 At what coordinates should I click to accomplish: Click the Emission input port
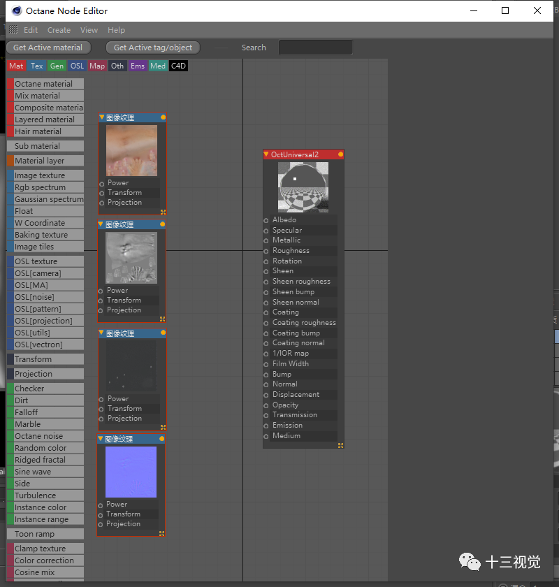point(266,426)
